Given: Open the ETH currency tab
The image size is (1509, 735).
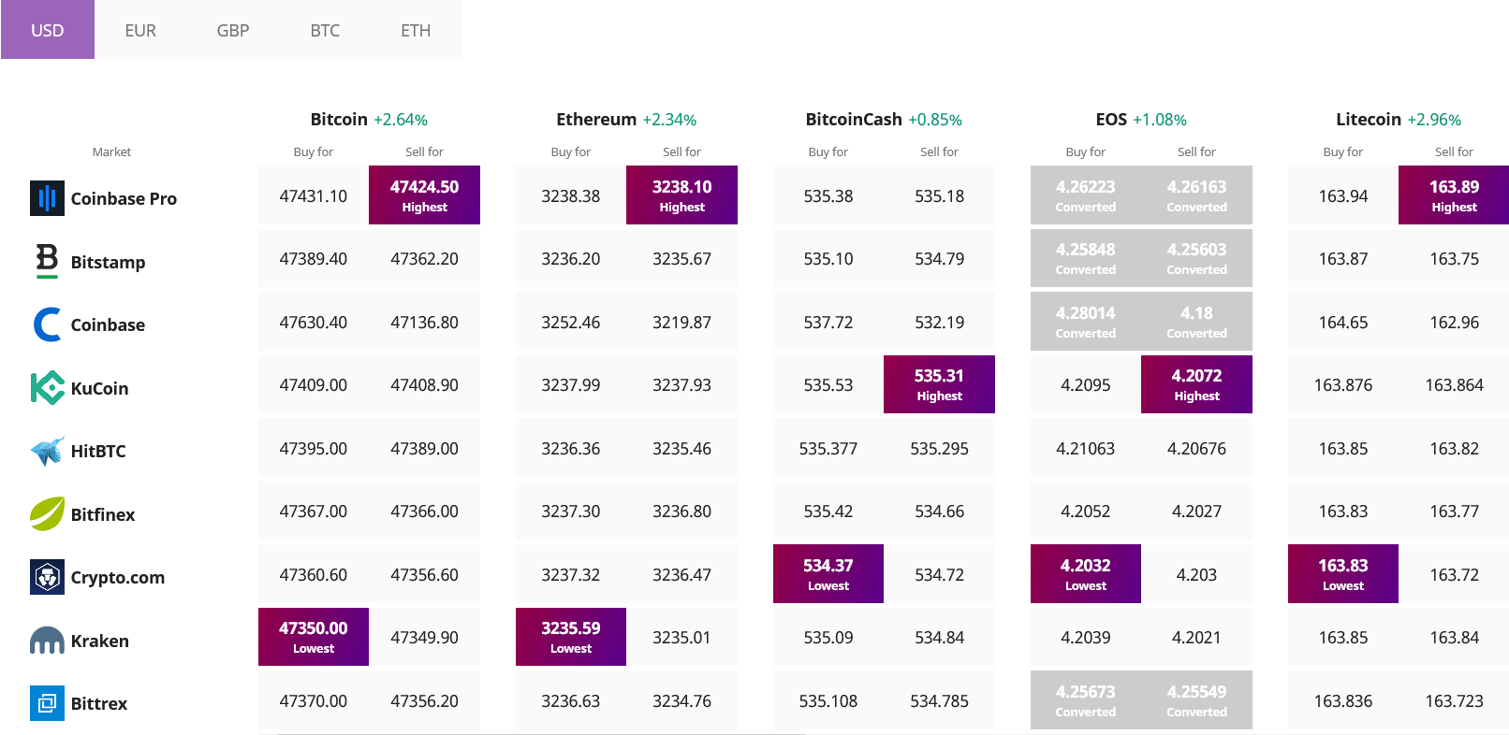Looking at the screenshot, I should click(416, 30).
